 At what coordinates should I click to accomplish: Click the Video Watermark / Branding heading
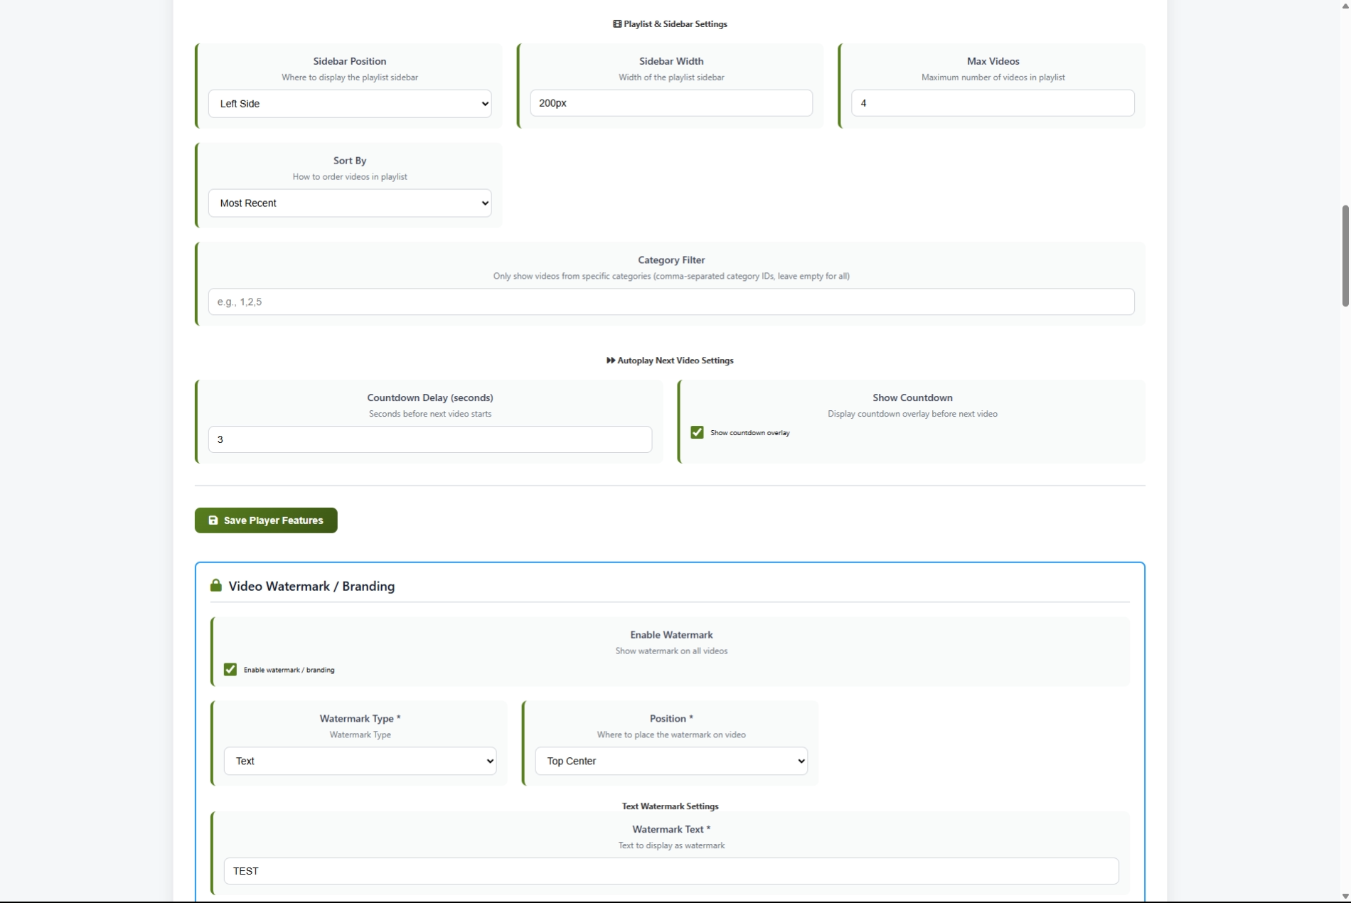click(311, 586)
